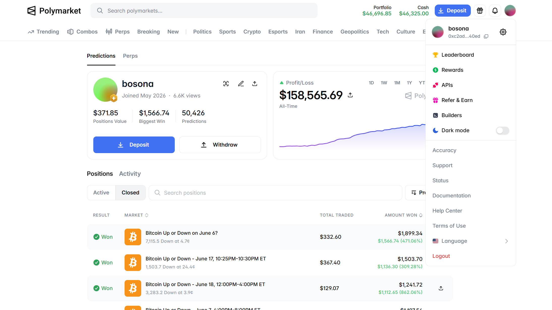Viewport: 552px width, 310px height.
Task: Click the Withdraw button
Action: pyautogui.click(x=220, y=145)
